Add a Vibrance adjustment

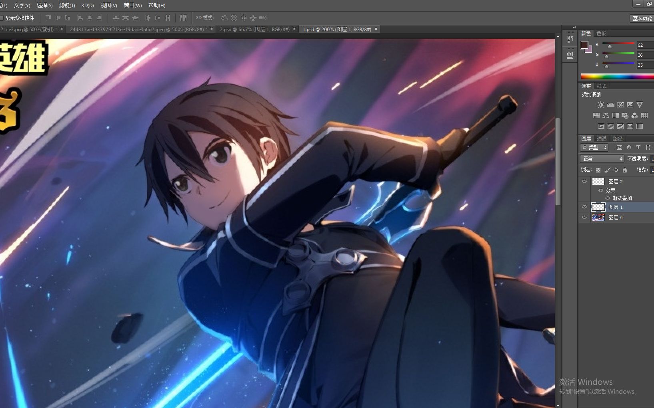pos(640,105)
